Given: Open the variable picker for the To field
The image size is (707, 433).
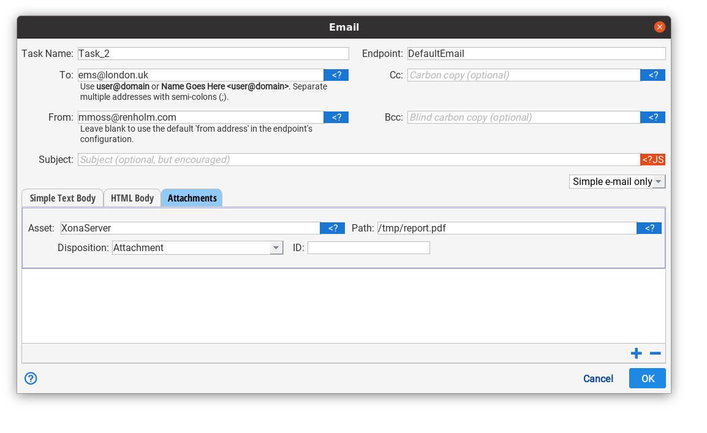Looking at the screenshot, I should [336, 75].
